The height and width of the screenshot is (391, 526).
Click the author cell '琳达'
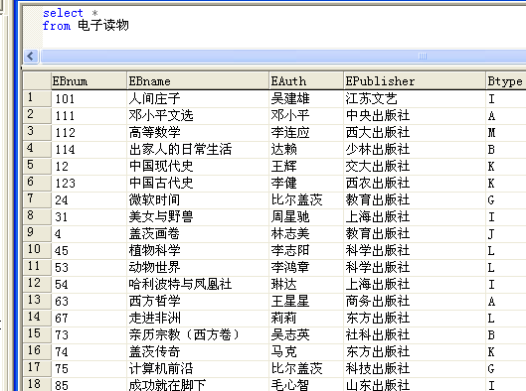click(x=306, y=284)
